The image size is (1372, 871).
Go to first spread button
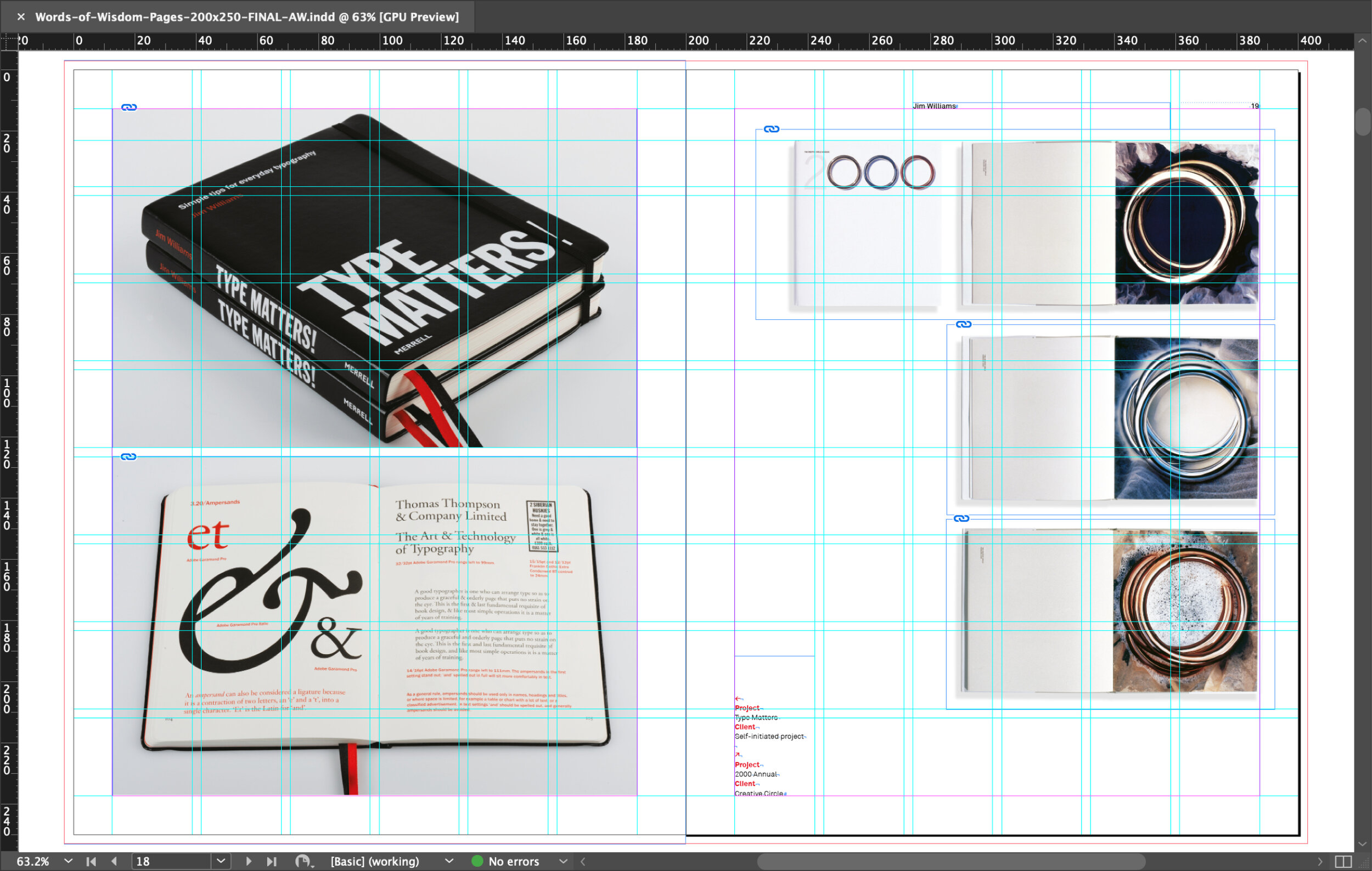tap(91, 861)
